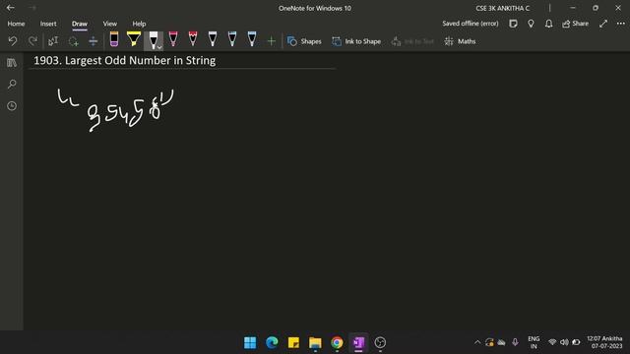The width and height of the screenshot is (630, 354).
Task: Switch to the Draw tab
Action: pos(80,24)
